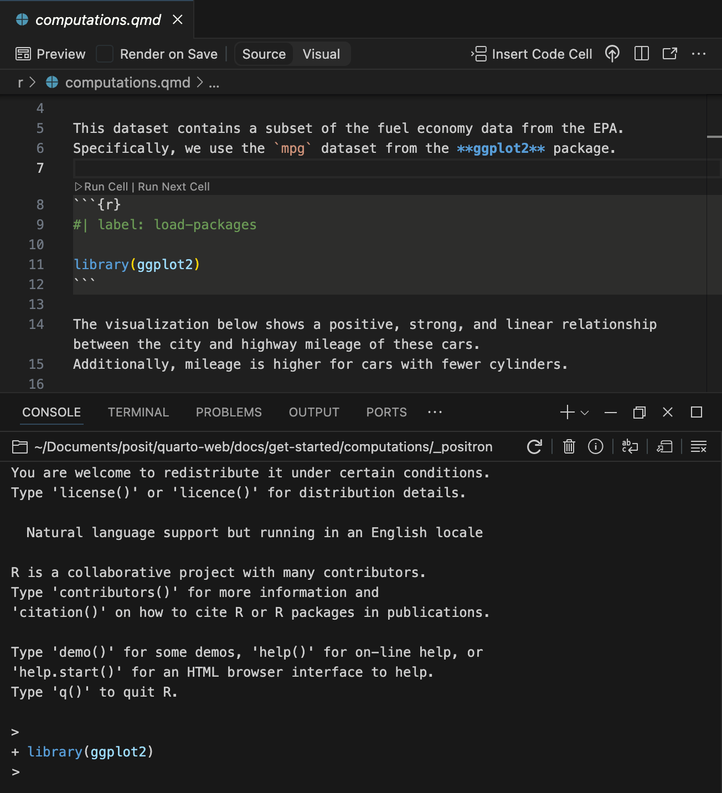Click the Quarto file icon in breadcrumb

point(52,83)
